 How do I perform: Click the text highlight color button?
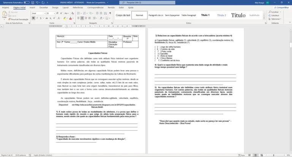64,18
